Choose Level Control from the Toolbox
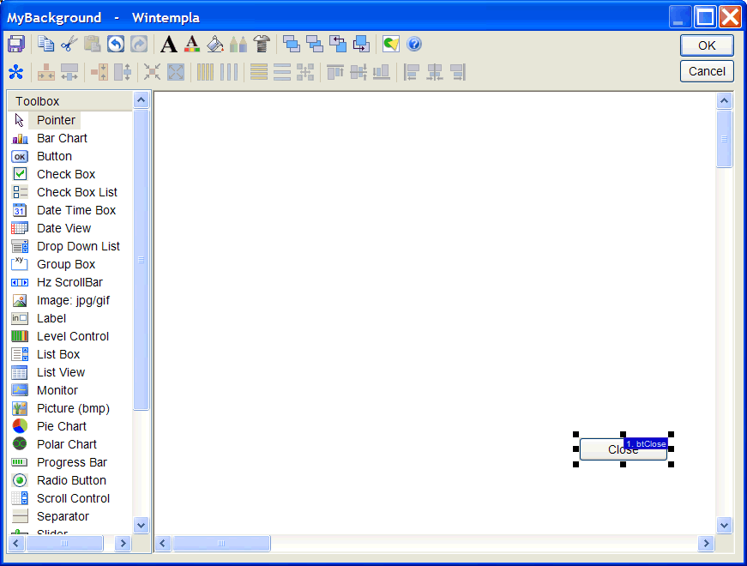 (x=73, y=336)
